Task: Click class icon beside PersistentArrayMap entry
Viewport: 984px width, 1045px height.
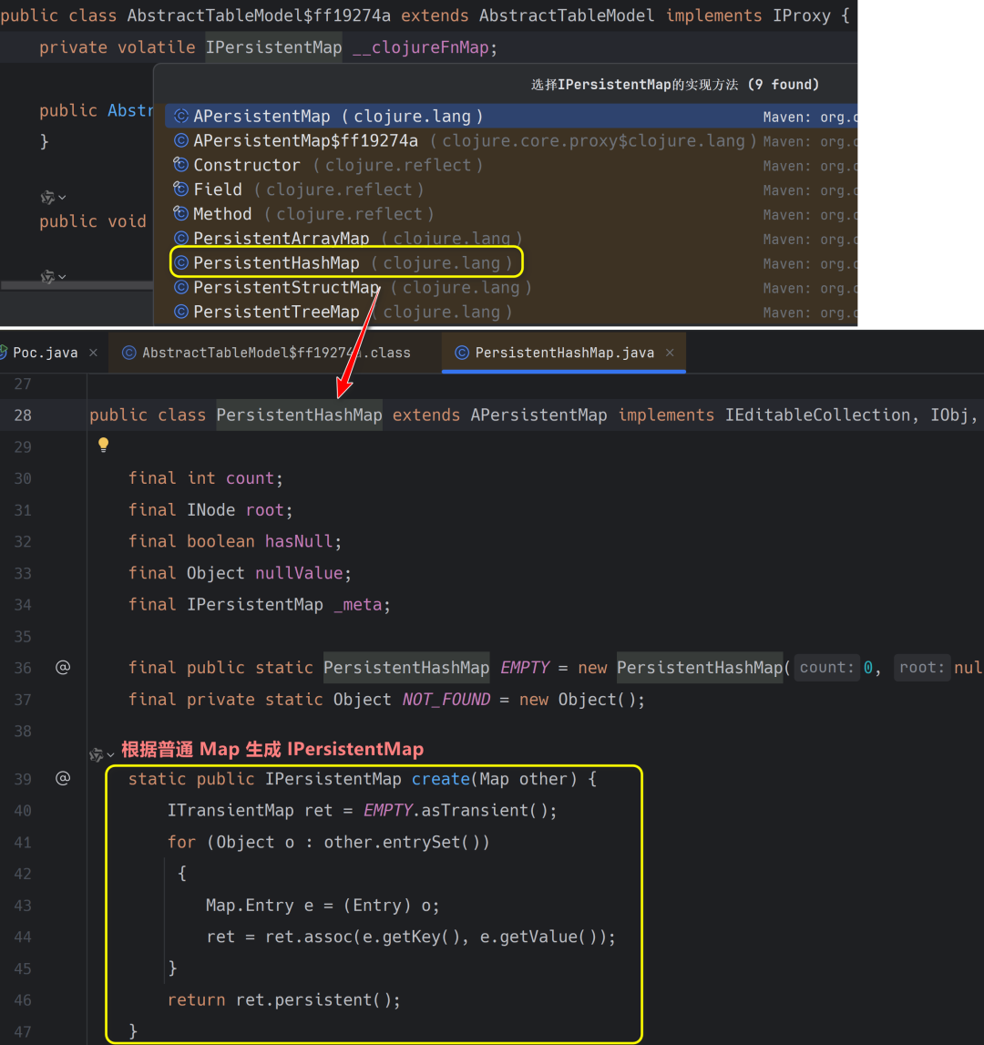Action: click(x=180, y=238)
